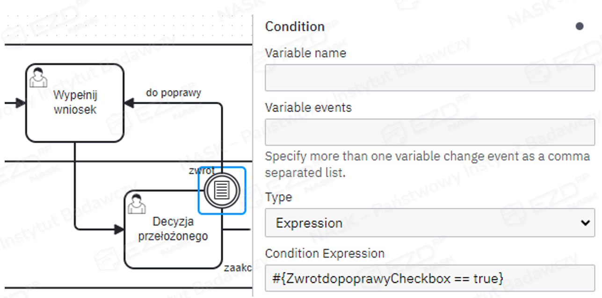The width and height of the screenshot is (602, 298).
Task: Click the "zwrot" event label
Action: pos(201,170)
